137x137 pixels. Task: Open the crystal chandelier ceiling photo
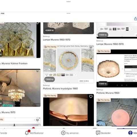pyautogui.click(x=20, y=88)
